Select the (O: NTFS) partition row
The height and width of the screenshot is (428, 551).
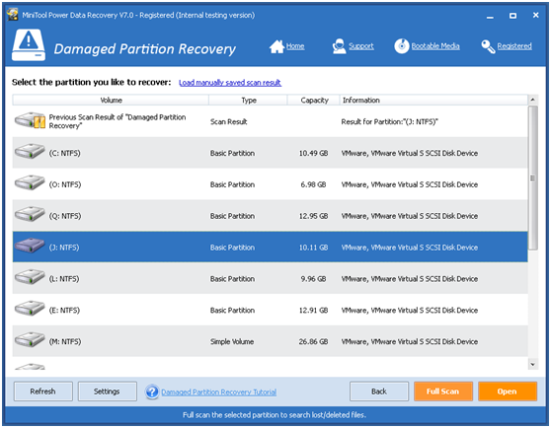(x=270, y=184)
